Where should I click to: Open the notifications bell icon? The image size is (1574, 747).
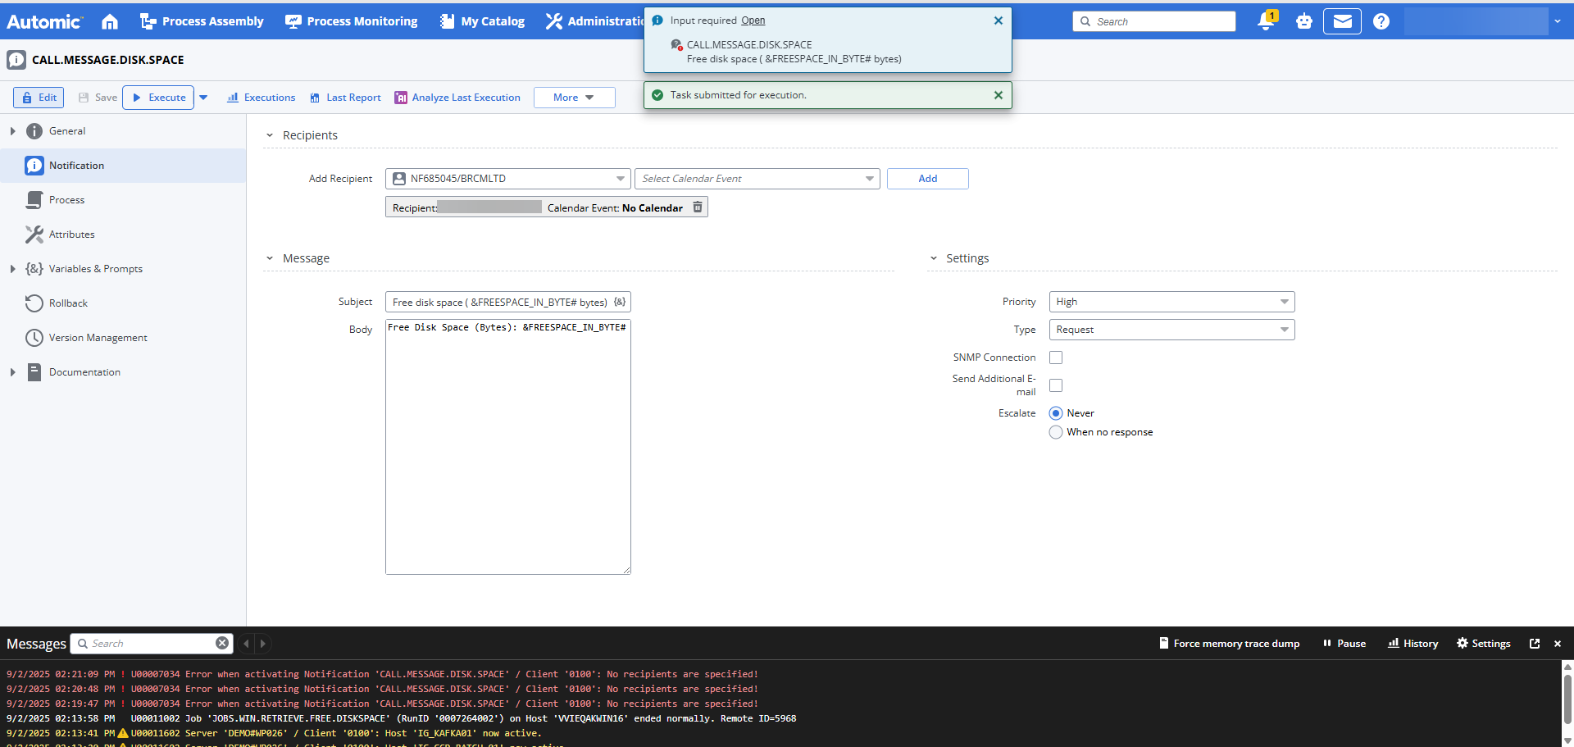[x=1266, y=21]
